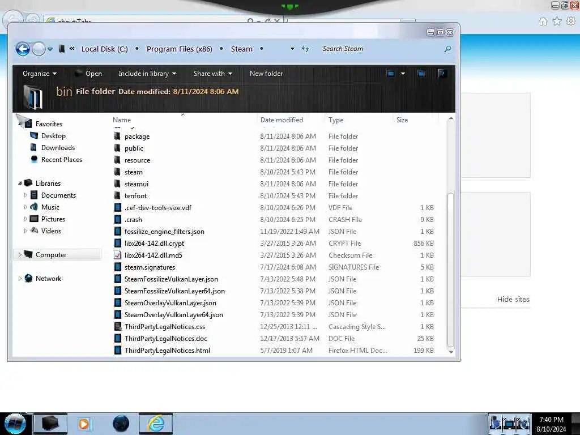
Task: Open the Windows Start button
Action: coord(15,424)
